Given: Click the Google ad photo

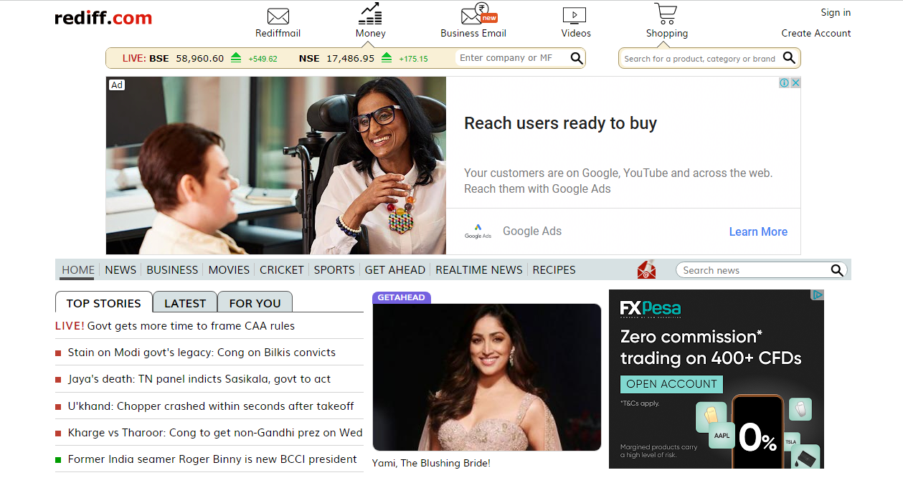Looking at the screenshot, I should point(276,166).
